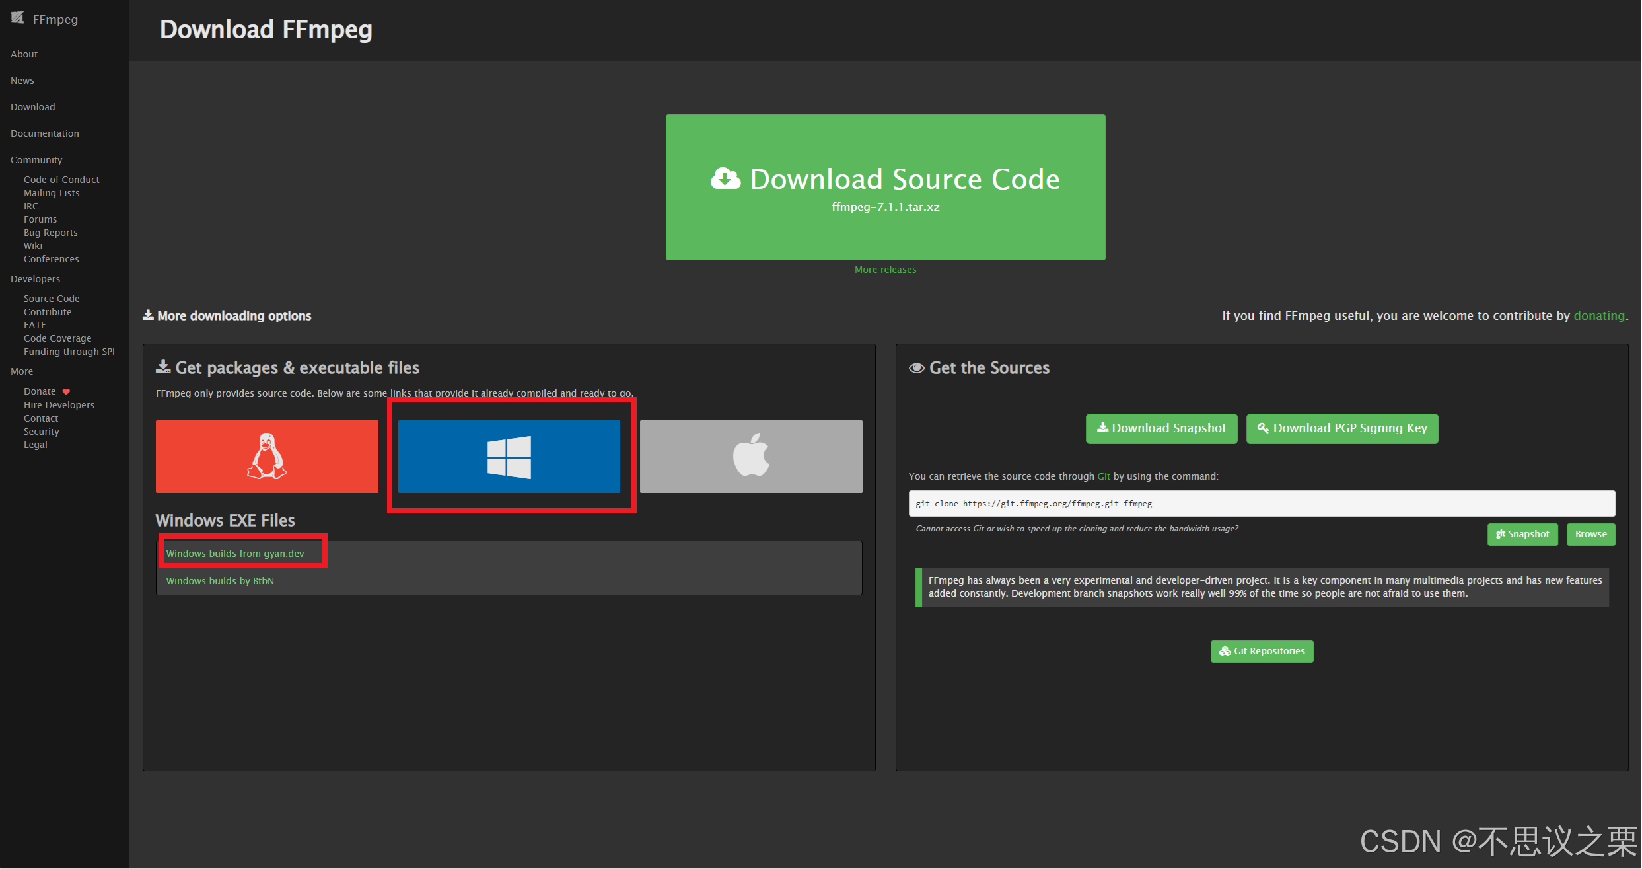Click Download Snapshot button
Screen dimensions: 1642x869
[1161, 428]
